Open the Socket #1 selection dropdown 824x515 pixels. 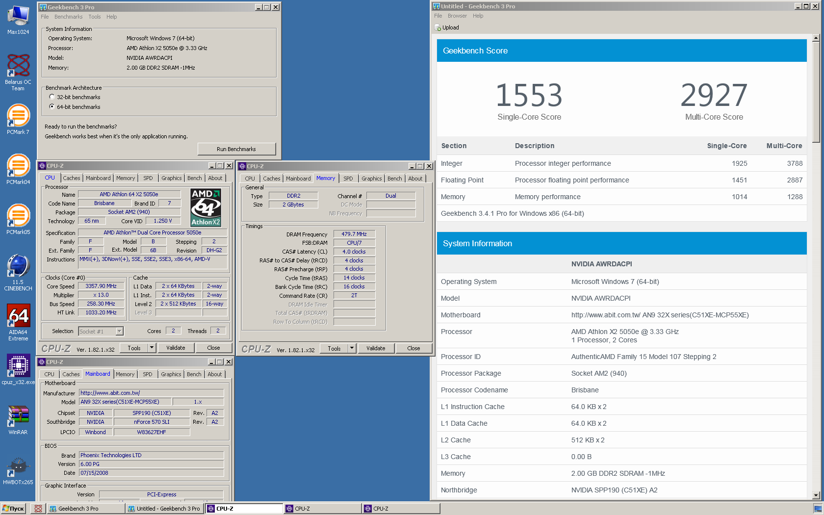119,332
